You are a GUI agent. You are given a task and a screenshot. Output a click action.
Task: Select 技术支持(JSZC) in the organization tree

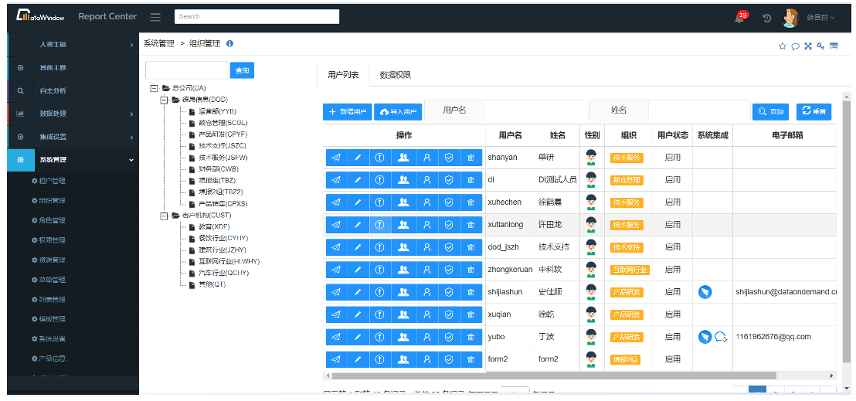(x=222, y=145)
